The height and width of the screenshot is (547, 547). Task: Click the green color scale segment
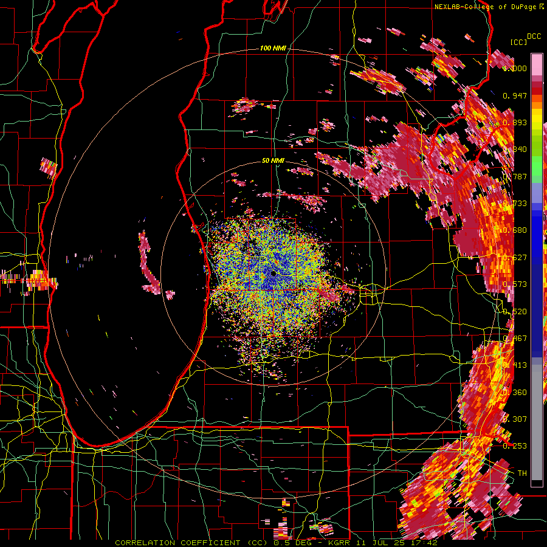point(537,168)
